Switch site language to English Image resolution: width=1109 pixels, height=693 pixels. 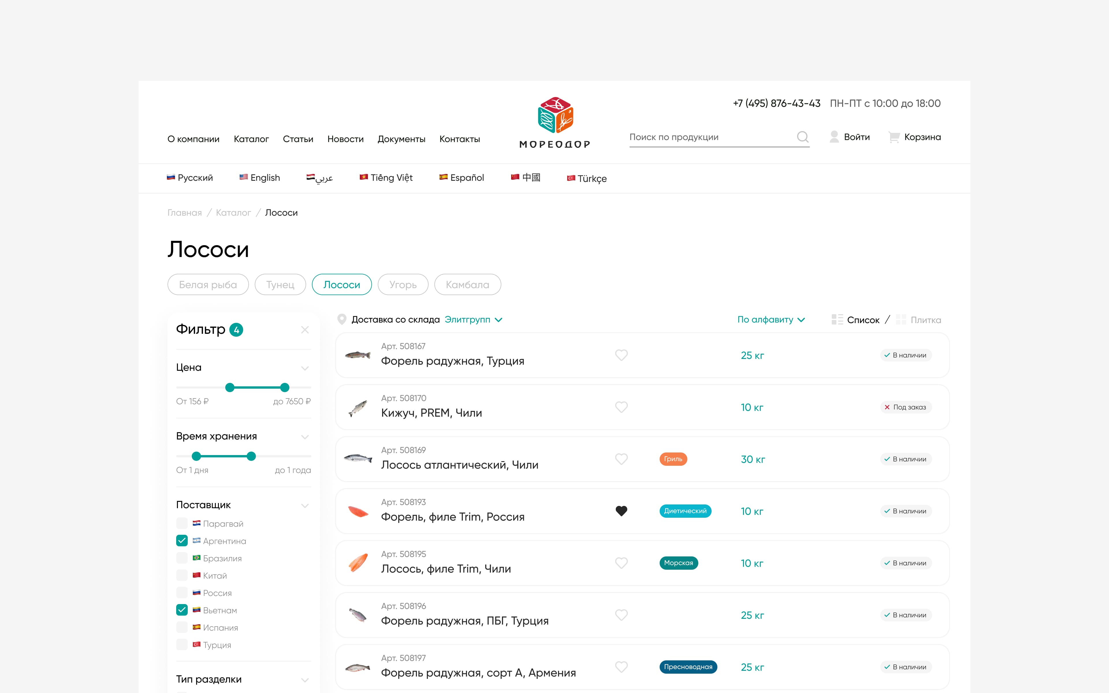click(259, 178)
